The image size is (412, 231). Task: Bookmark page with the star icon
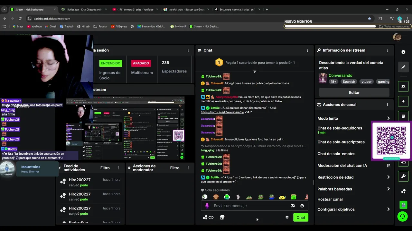click(370, 19)
